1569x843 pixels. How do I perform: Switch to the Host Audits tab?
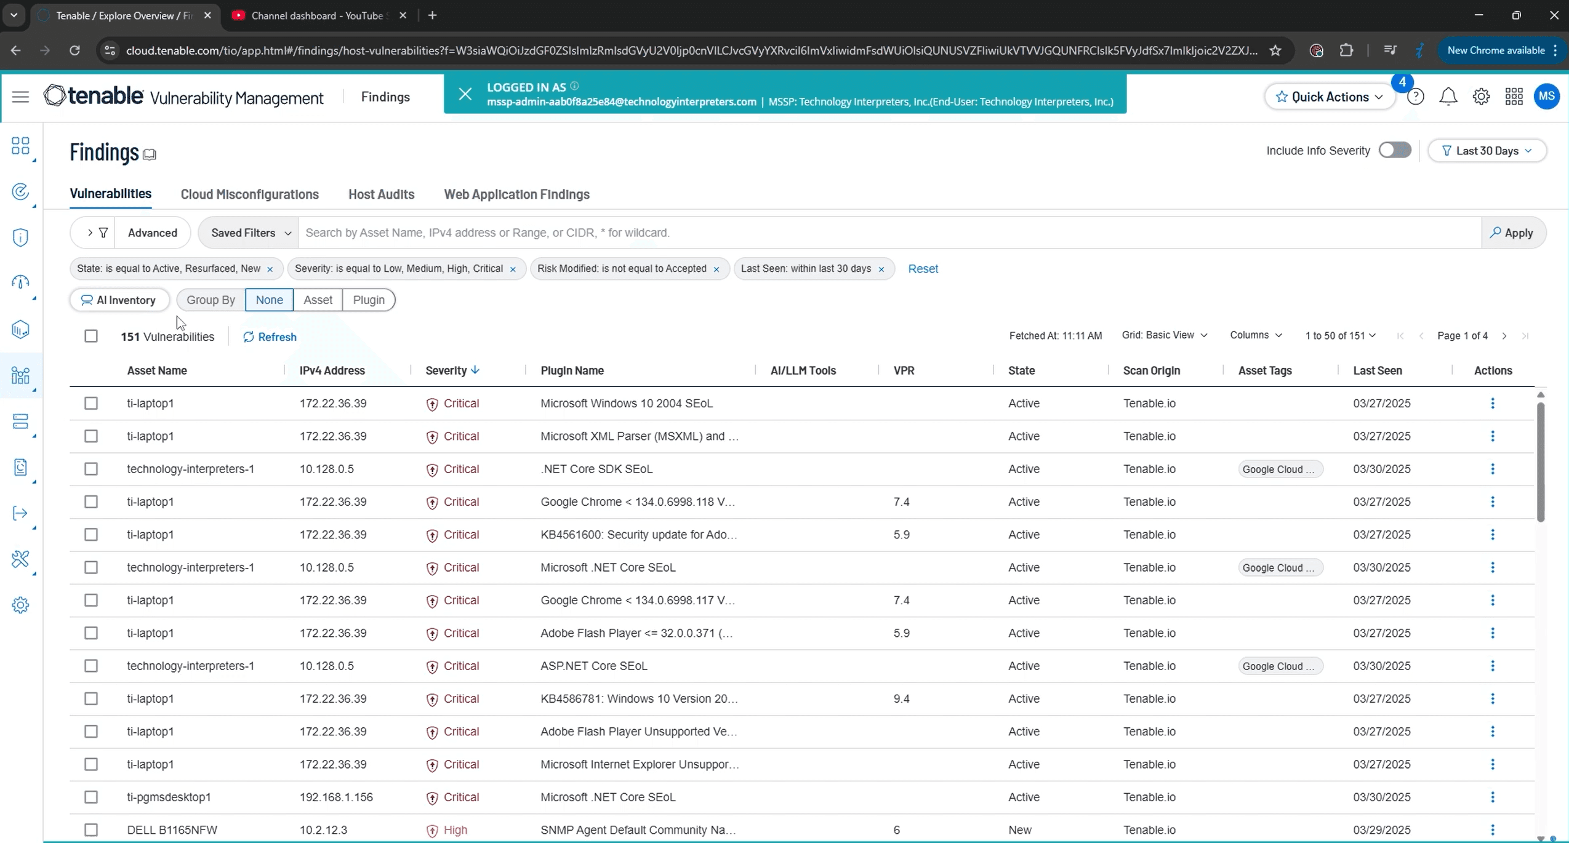point(381,194)
